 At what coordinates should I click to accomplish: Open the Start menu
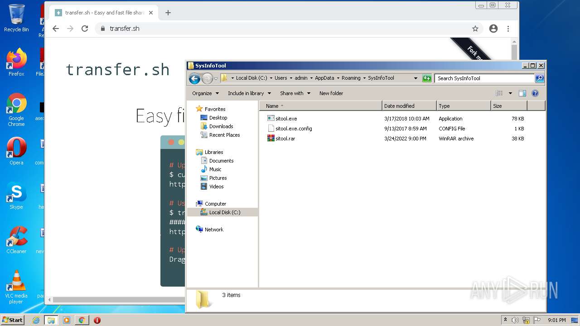[13, 320]
